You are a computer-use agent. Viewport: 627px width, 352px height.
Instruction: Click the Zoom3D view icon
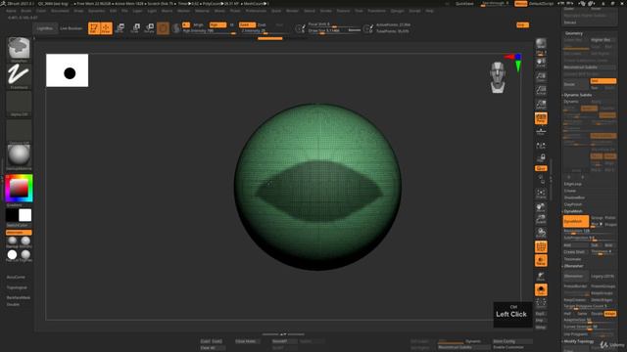541,219
